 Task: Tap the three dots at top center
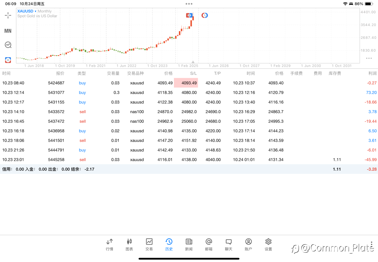(x=189, y=4)
